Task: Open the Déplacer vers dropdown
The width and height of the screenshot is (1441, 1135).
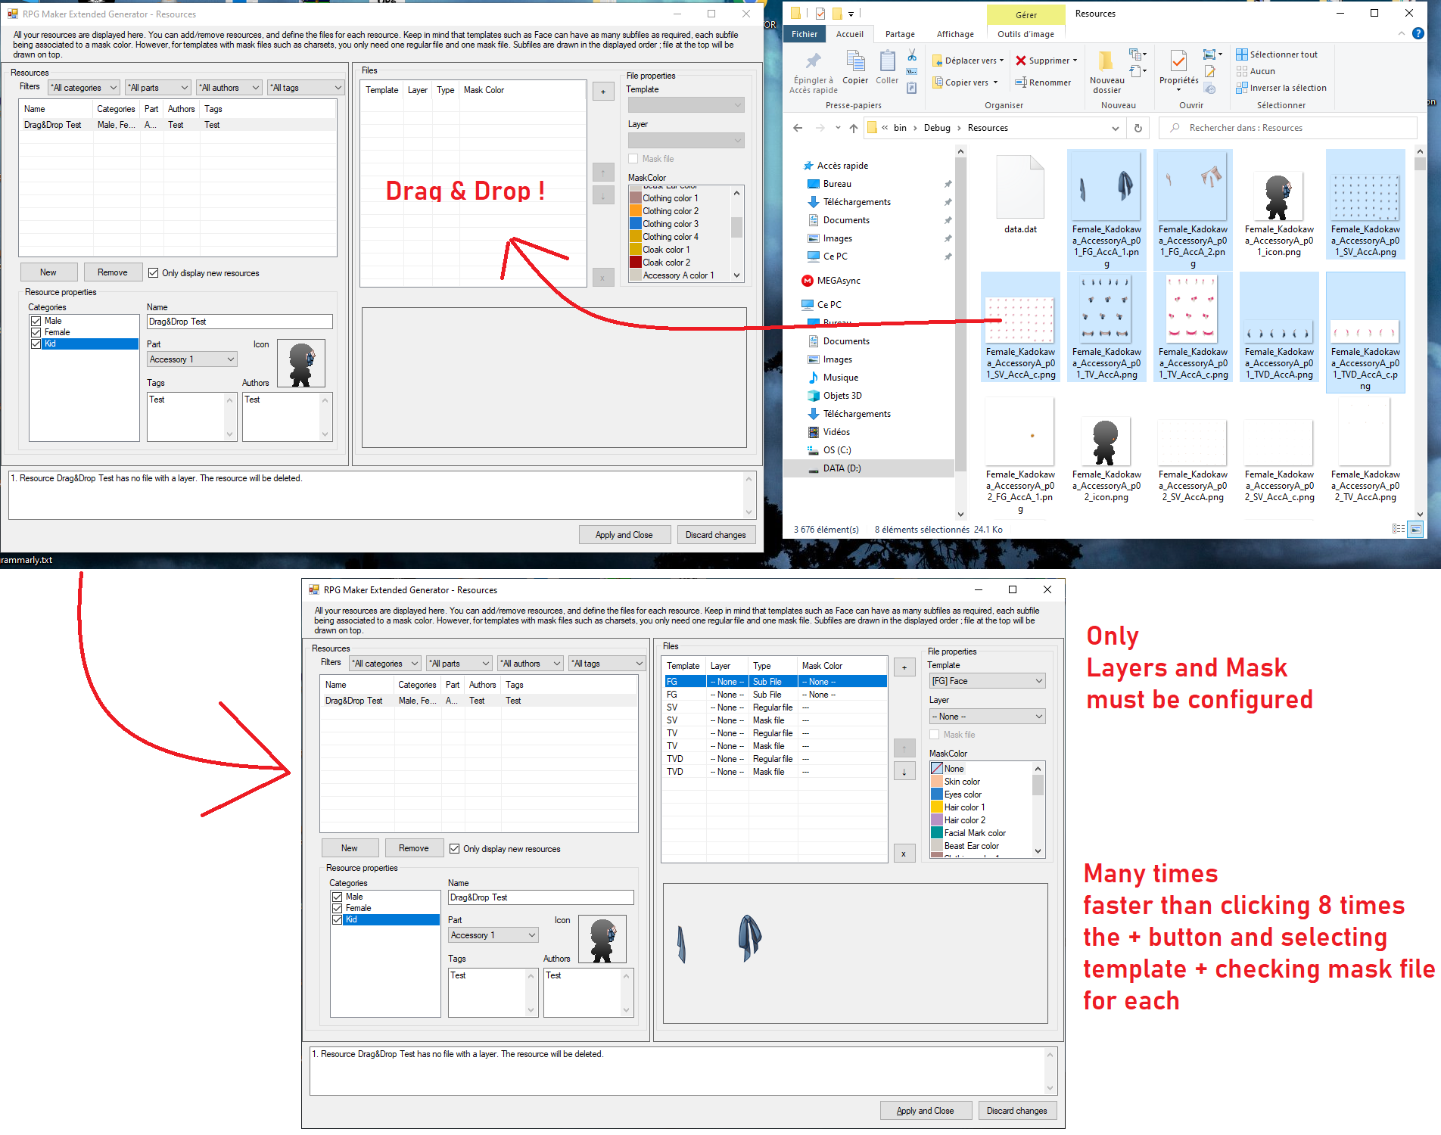Action: coord(968,61)
